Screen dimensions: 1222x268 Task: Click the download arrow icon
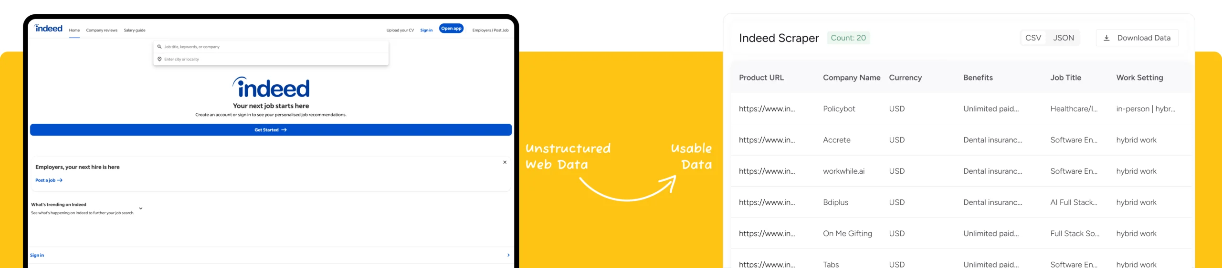coord(1106,38)
